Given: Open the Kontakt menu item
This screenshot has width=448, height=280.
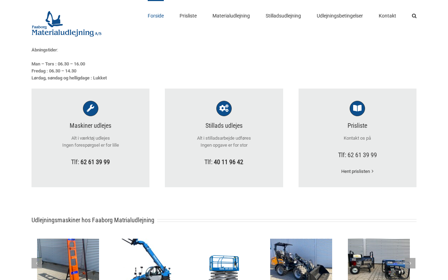Looking at the screenshot, I should click(387, 16).
